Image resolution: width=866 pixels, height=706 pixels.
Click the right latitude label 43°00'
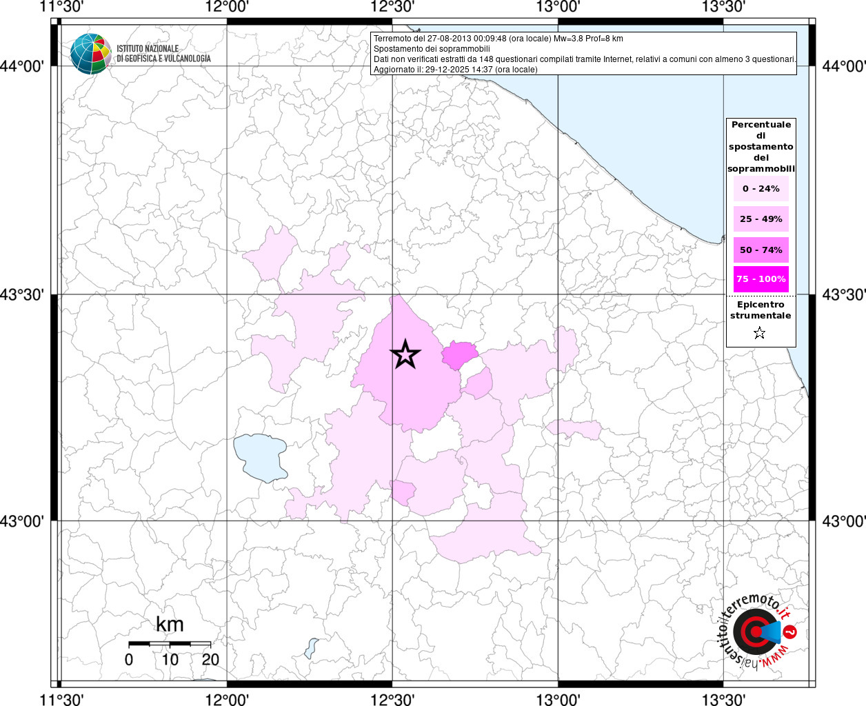[844, 521]
